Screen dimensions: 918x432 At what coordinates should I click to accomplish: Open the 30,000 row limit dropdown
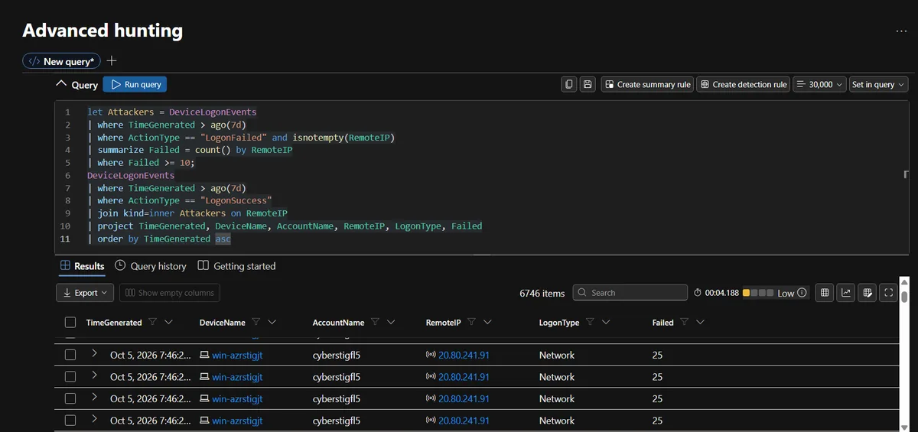(x=820, y=85)
